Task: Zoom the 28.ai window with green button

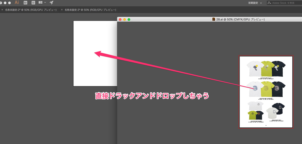Action: point(129,20)
